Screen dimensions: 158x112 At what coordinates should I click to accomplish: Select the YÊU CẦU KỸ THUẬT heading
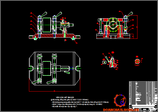pos(65,97)
